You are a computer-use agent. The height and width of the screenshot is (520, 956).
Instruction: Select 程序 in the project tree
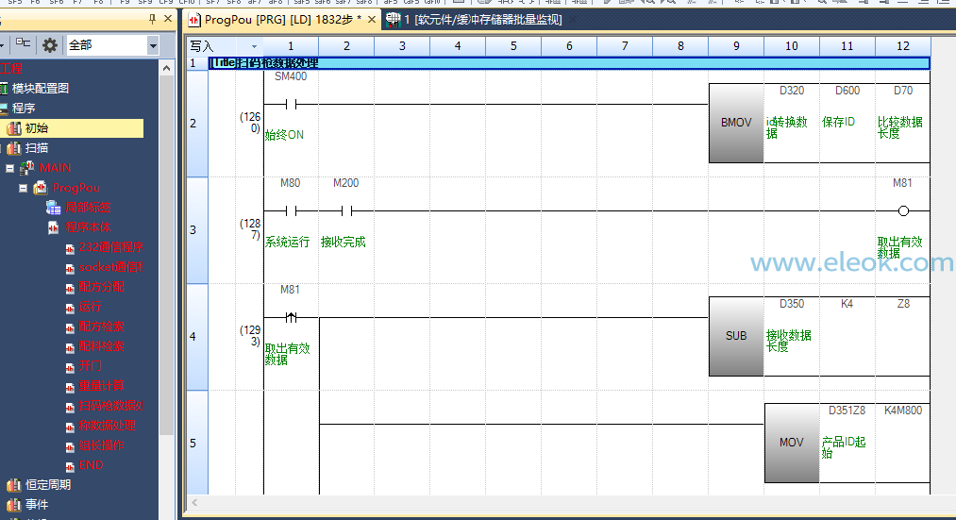pos(24,109)
